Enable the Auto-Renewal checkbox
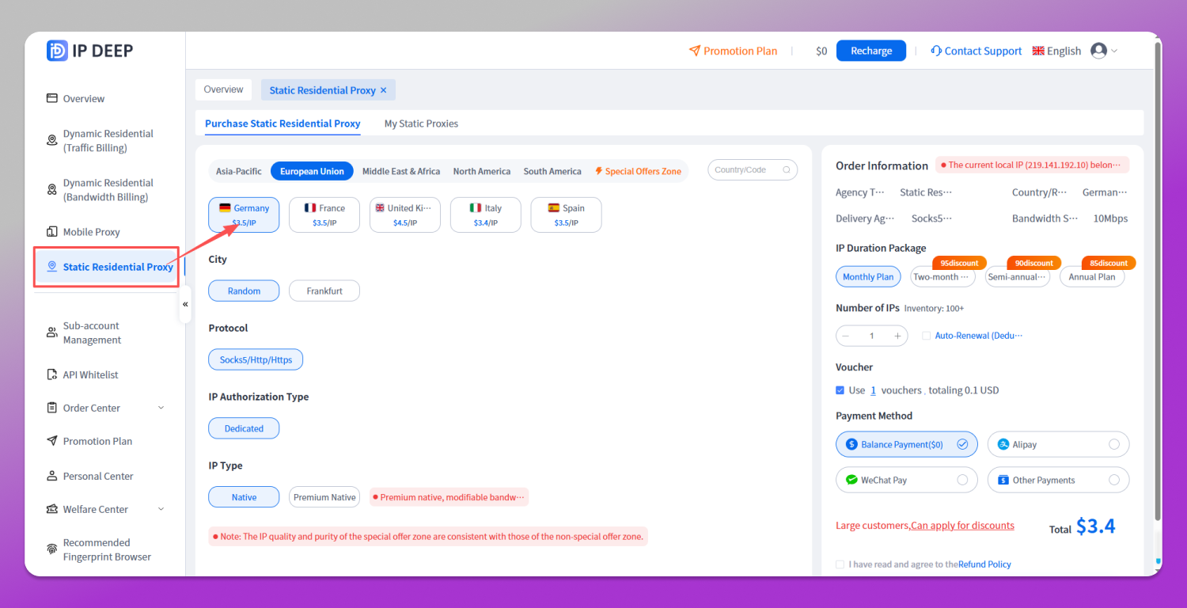This screenshot has height=608, width=1187. point(927,336)
